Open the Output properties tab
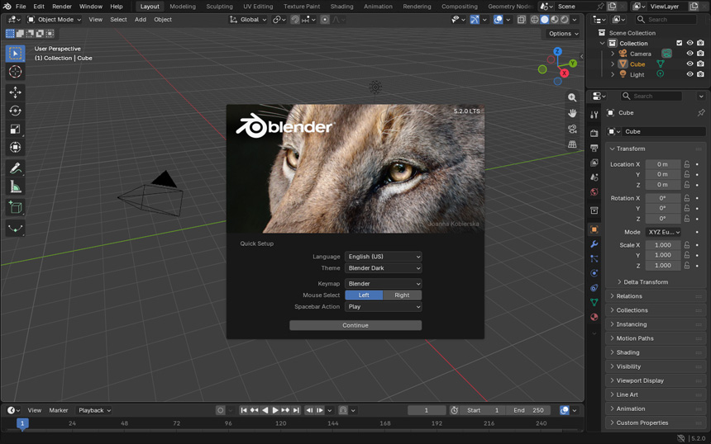Screen dimensions: 711x444 (x=594, y=148)
